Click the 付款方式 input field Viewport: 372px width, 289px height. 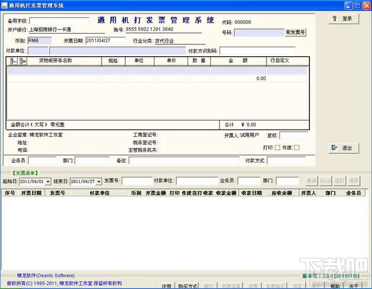click(286, 160)
